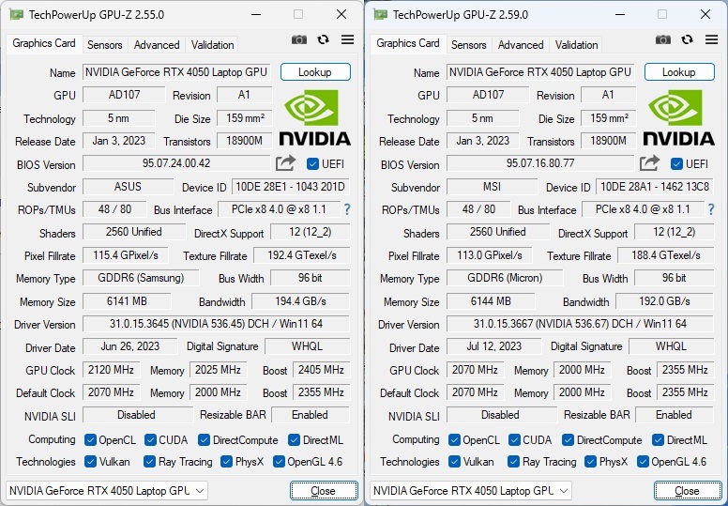Screen dimensions: 728x506
Task: Toggle Vulkan checkbox in GPU-Z 2.59.0 window
Action: tap(455, 461)
